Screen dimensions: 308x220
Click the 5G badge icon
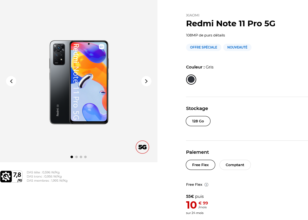tap(142, 147)
